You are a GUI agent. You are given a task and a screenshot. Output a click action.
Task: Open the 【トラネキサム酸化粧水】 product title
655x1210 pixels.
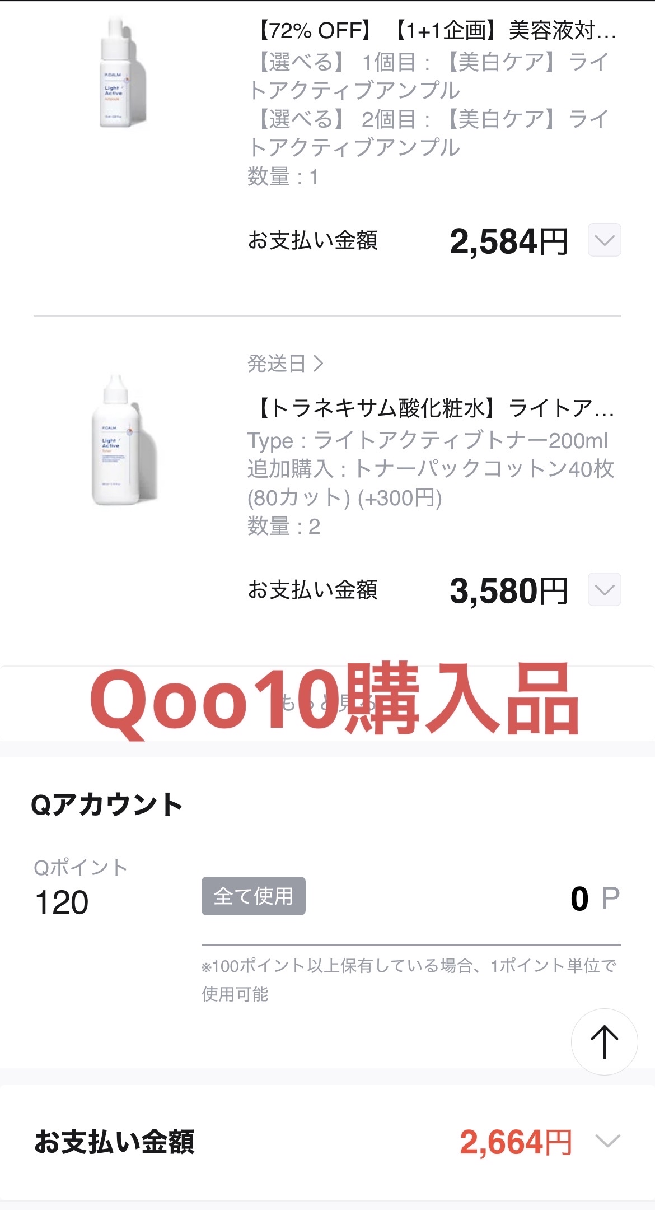(434, 408)
